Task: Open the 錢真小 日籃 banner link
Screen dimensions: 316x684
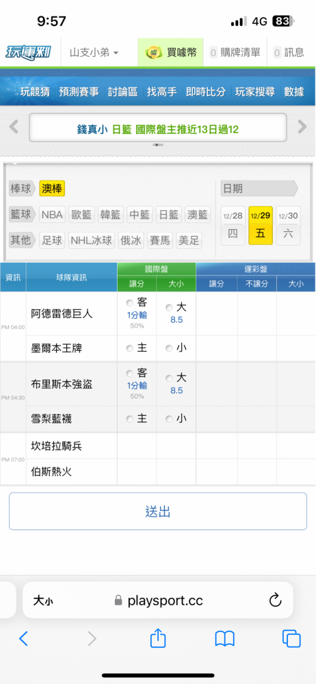Action: [158, 128]
